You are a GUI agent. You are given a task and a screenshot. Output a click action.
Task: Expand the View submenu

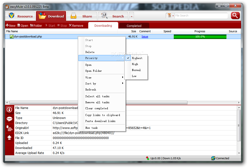click(102, 77)
